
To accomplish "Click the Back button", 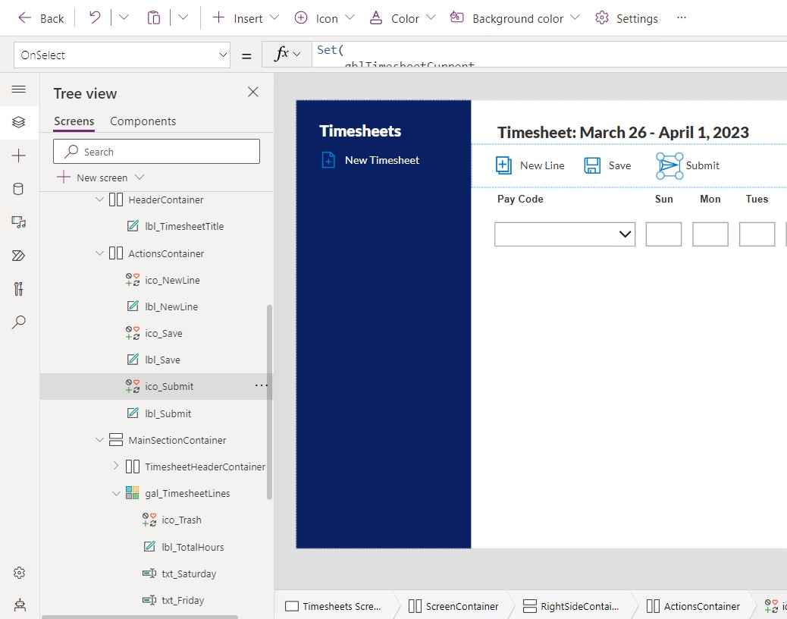I will [x=41, y=17].
